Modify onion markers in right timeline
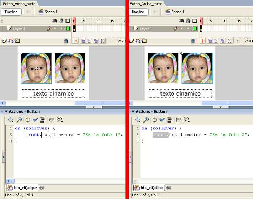This screenshot has height=199, width=253. coord(230,41)
